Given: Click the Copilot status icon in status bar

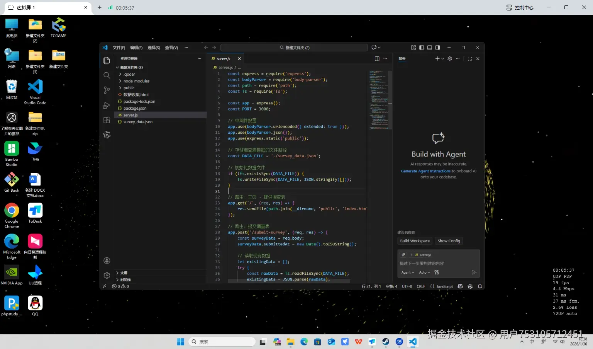Looking at the screenshot, I should 460,286.
